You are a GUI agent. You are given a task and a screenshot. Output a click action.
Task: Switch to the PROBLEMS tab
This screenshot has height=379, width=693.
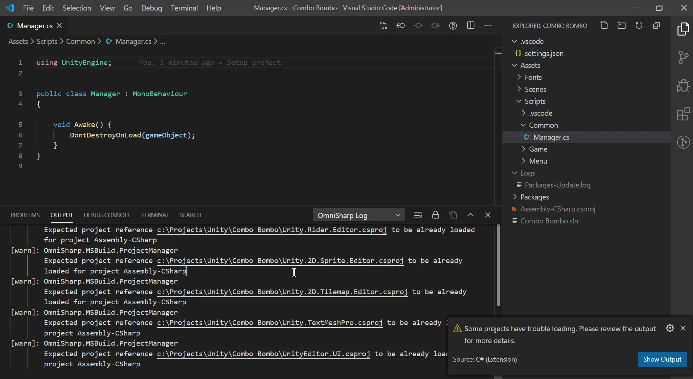point(25,215)
